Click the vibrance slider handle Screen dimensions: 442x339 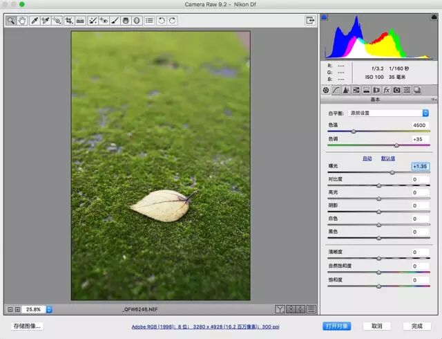tap(379, 273)
